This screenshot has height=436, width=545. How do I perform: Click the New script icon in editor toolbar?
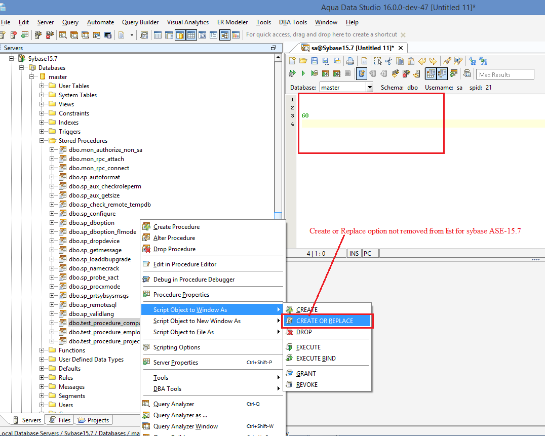[x=292, y=61]
